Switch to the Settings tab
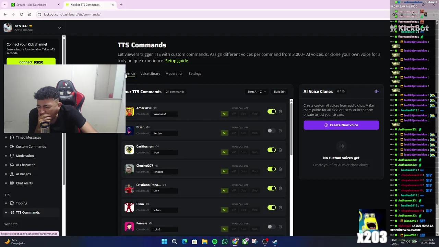The height and width of the screenshot is (247, 439). tap(195, 73)
